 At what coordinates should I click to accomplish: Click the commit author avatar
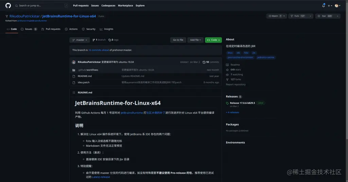coord(74,62)
